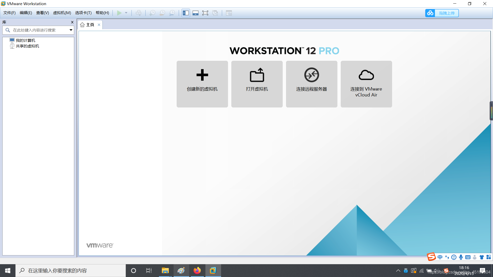
Task: Click 连接到 VMware vCloud Air tile
Action: pyautogui.click(x=366, y=84)
